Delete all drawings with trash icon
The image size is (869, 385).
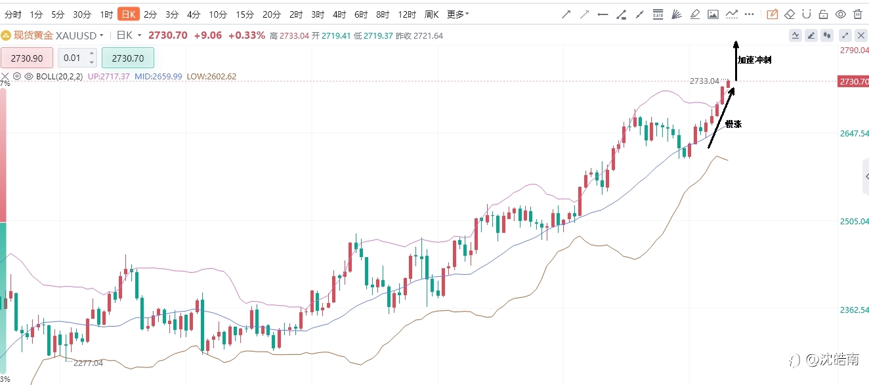pos(857,14)
